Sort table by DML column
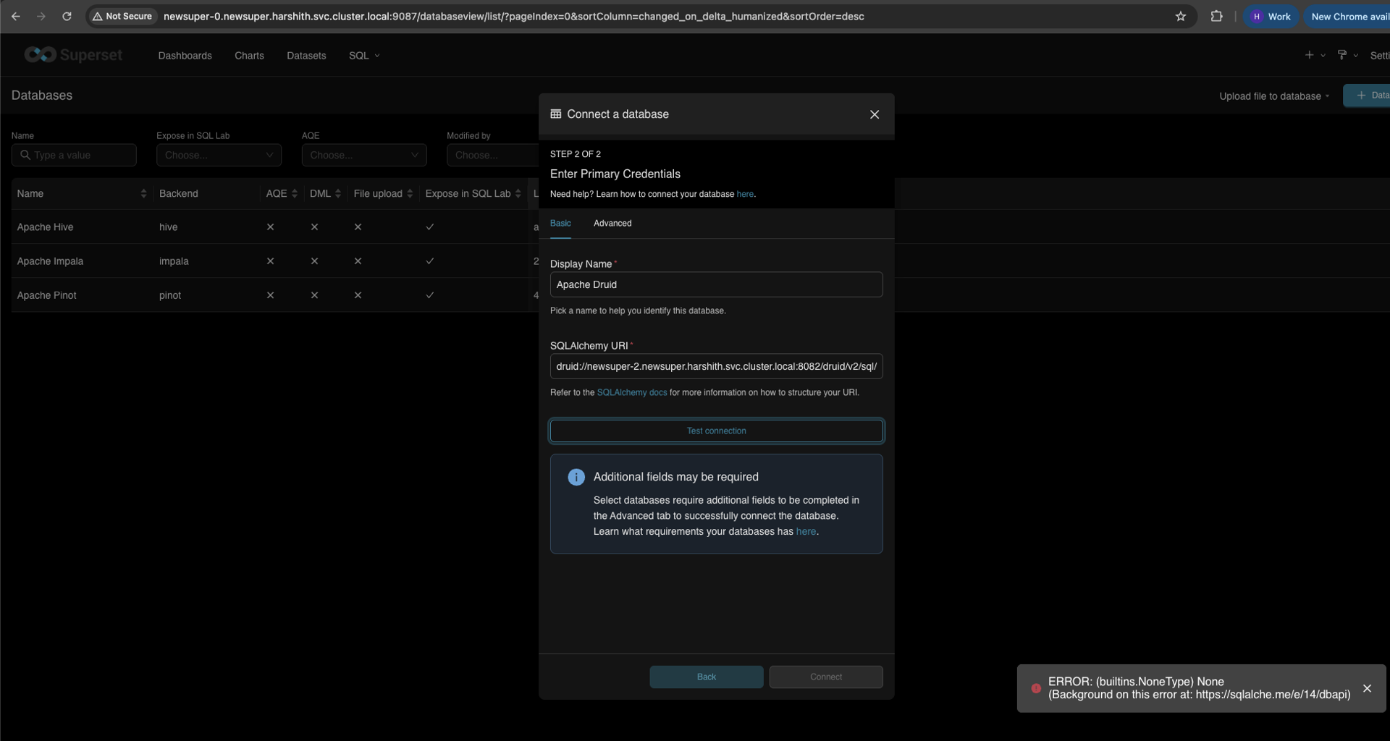 tap(338, 193)
